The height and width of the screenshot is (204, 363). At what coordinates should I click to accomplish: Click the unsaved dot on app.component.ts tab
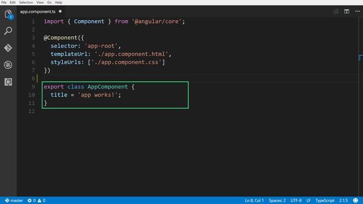coord(60,11)
